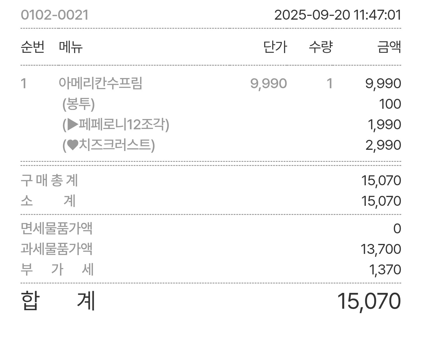Click the 부가세 amount 1,370
422x348 pixels.
pos(385,270)
